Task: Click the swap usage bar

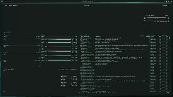Action: click(59, 43)
